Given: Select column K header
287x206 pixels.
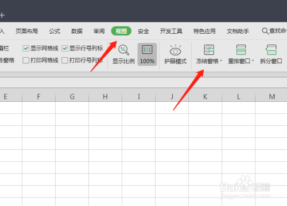Looking at the screenshot, I should click(x=205, y=97).
